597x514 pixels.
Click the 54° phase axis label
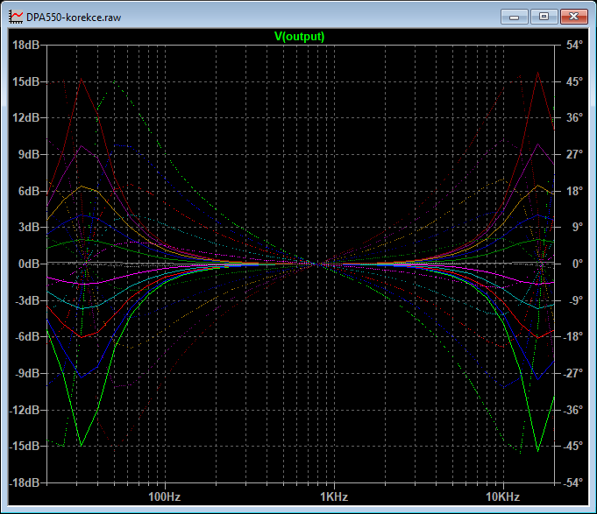tap(574, 45)
